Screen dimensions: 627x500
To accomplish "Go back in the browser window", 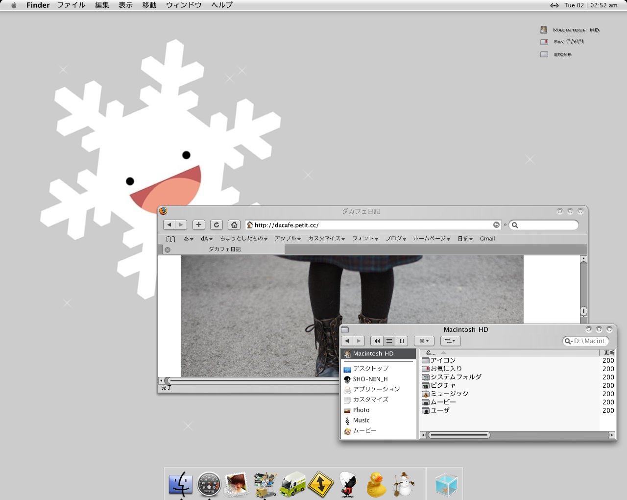I will click(x=169, y=225).
